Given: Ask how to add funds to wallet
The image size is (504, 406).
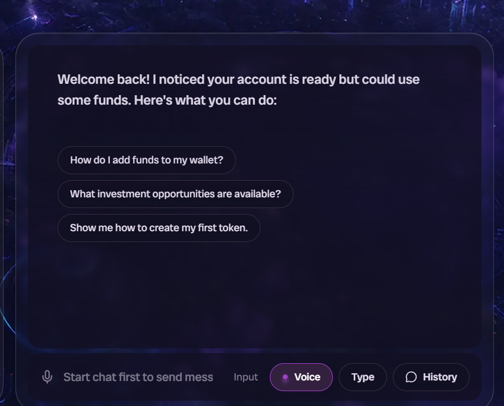Looking at the screenshot, I should pyautogui.click(x=146, y=160).
